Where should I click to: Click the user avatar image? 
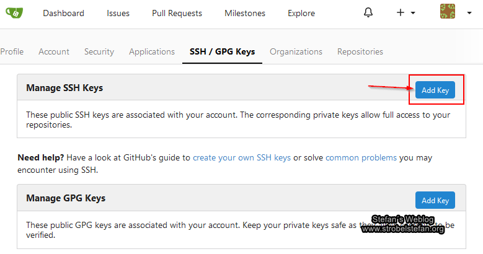click(447, 12)
